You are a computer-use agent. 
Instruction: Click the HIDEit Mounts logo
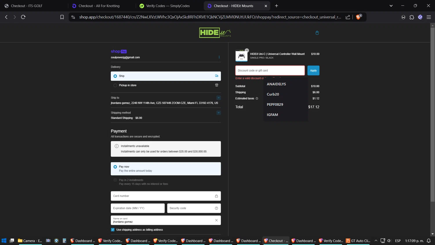[x=215, y=33]
